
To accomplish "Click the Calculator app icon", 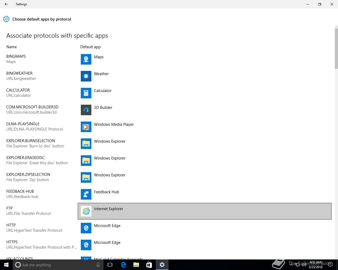I will pyautogui.click(x=86, y=93).
